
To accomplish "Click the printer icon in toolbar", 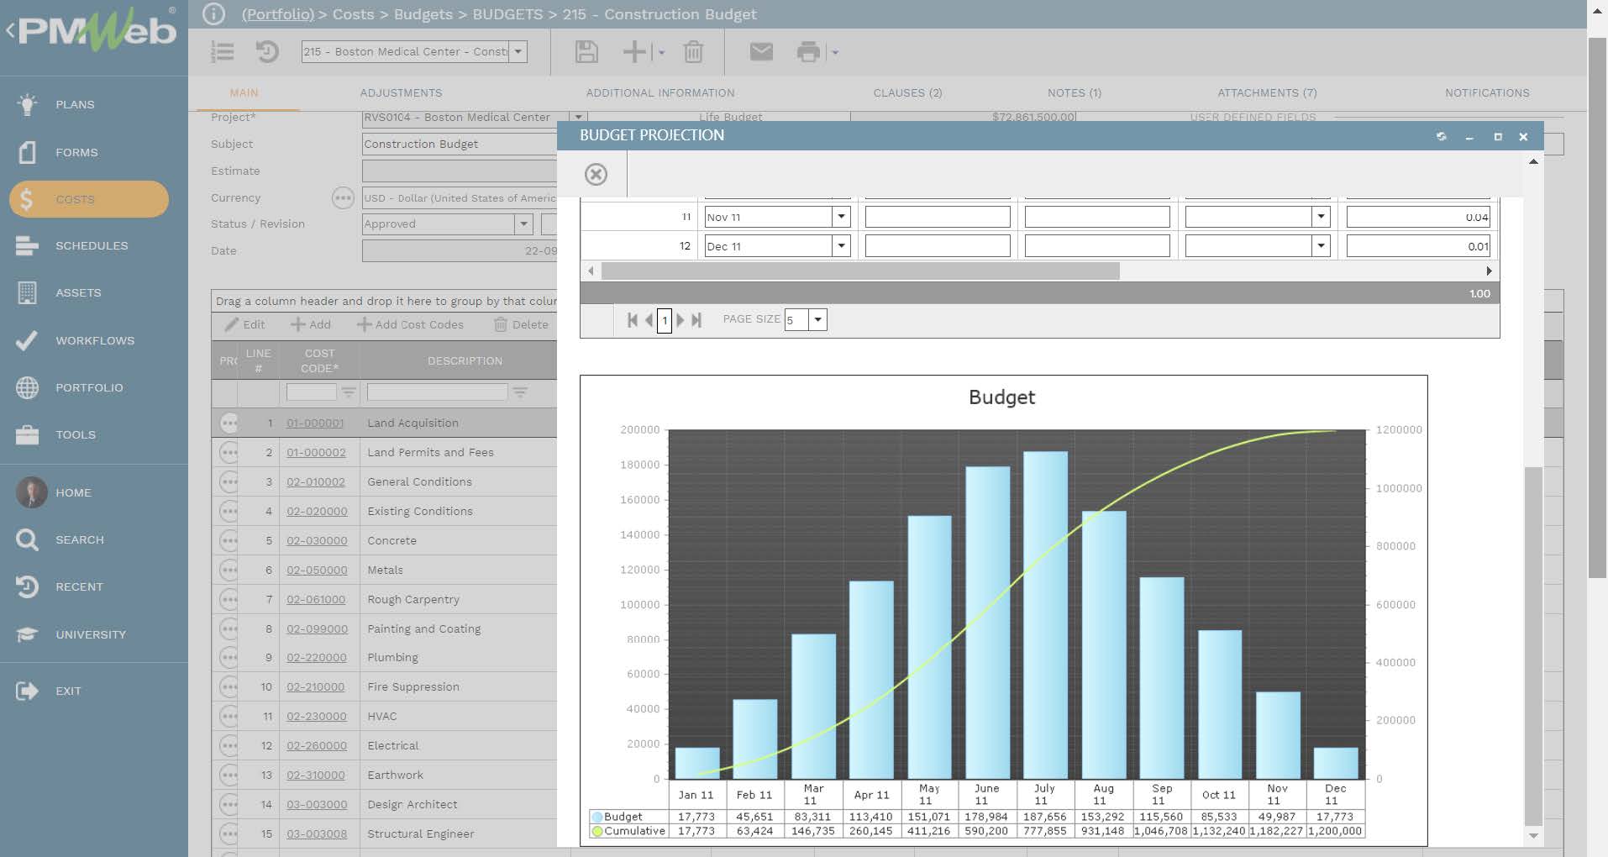I will tap(807, 52).
